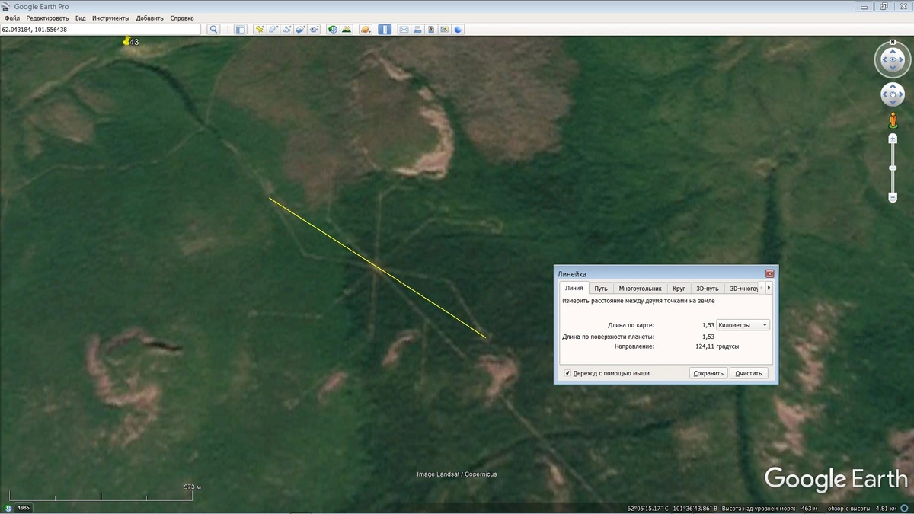914x514 pixels.
Task: Click the zoom slider handle
Action: pyautogui.click(x=893, y=168)
